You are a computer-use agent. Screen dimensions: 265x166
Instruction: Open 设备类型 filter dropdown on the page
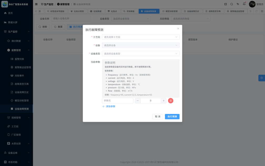[x=131, y=19]
